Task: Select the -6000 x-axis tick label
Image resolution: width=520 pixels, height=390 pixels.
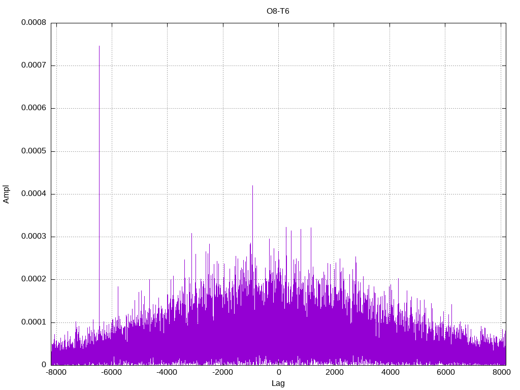Action: [x=111, y=372]
